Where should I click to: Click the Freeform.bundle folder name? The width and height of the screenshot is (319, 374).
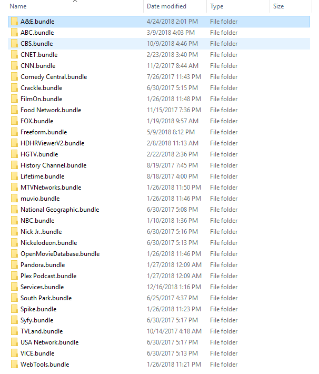[x=44, y=132]
